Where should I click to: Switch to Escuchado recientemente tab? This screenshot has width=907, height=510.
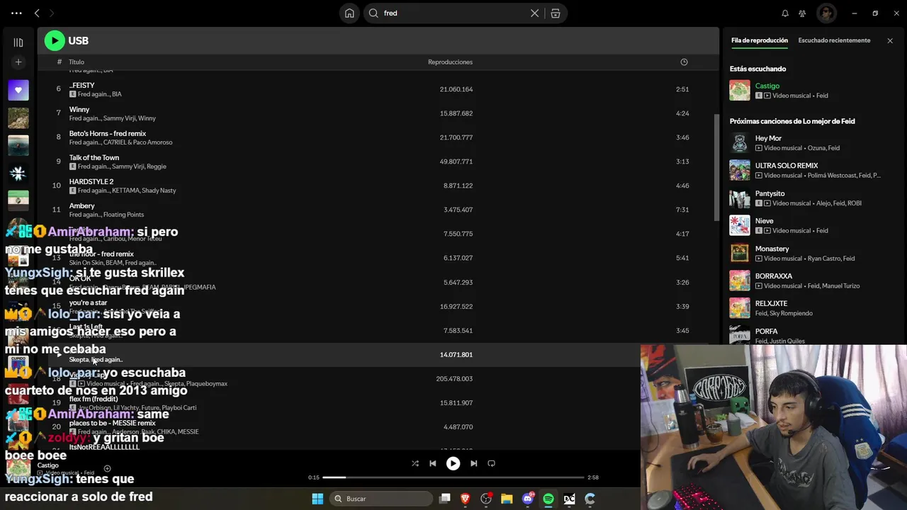(x=834, y=40)
